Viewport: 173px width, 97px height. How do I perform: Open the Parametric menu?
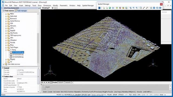pos(64,5)
